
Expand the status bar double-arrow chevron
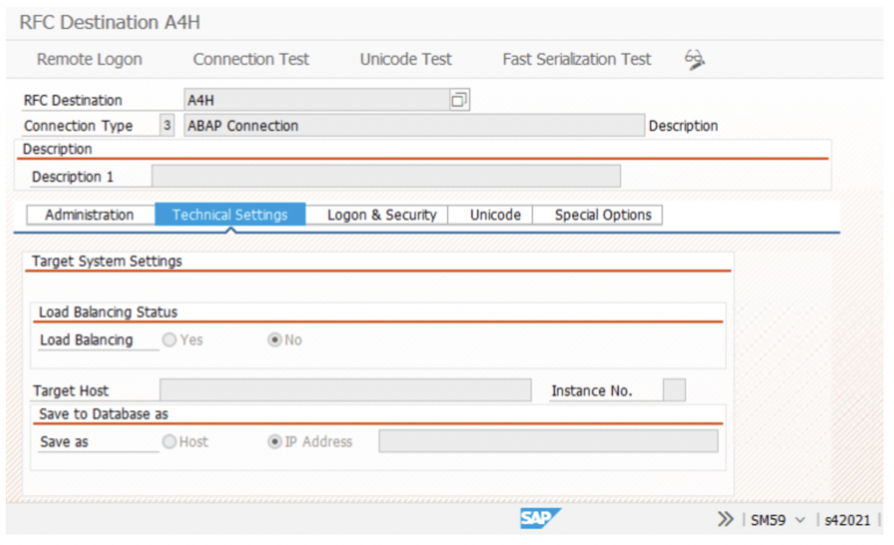724,519
